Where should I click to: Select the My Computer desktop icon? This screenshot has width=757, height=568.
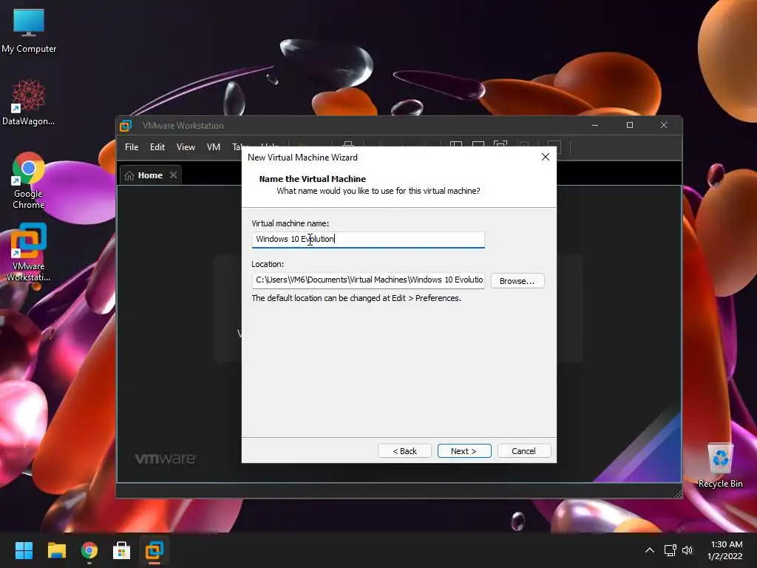point(29,31)
